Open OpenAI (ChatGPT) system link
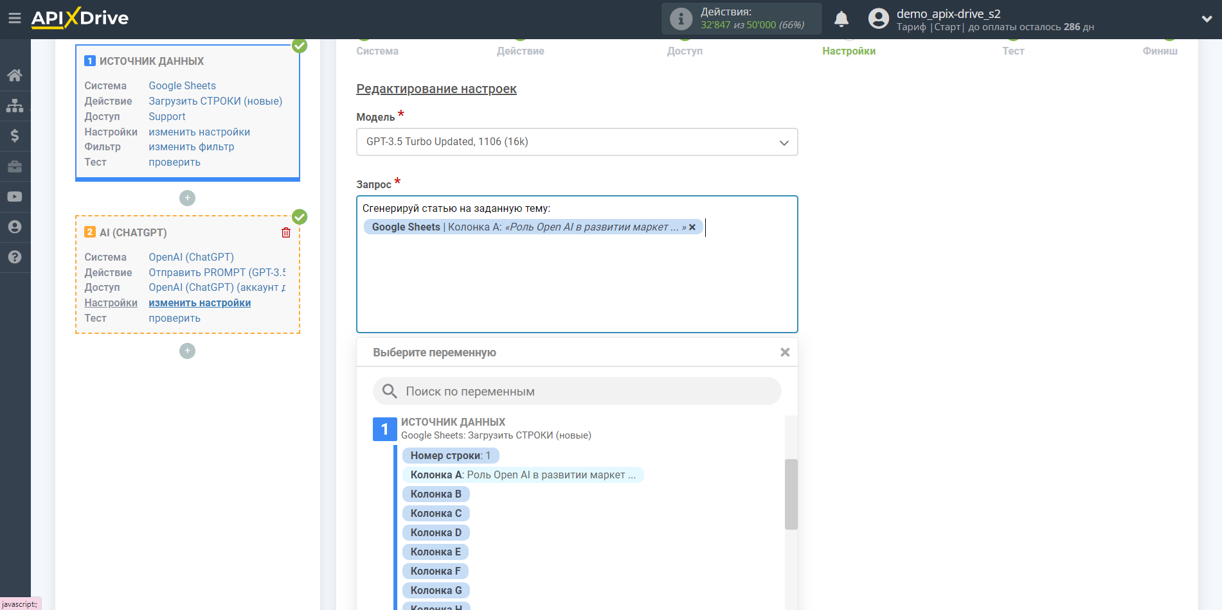This screenshot has width=1222, height=610. pos(191,257)
